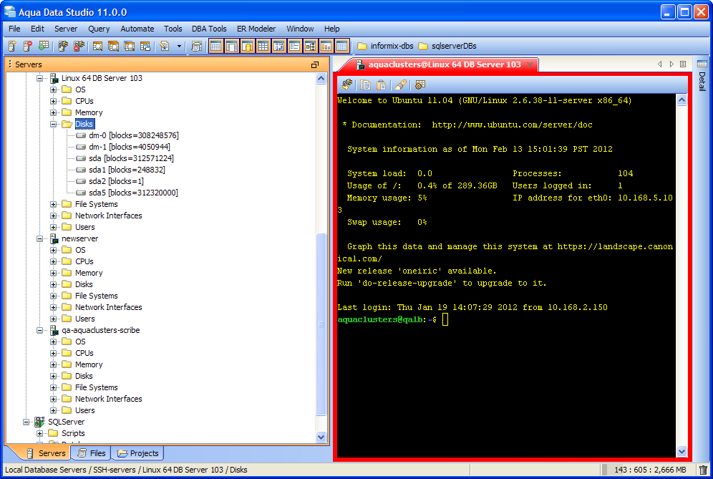Image resolution: width=713 pixels, height=479 pixels.
Task: Click the eraser clear-screen icon in the terminal toolbar
Action: [401, 84]
